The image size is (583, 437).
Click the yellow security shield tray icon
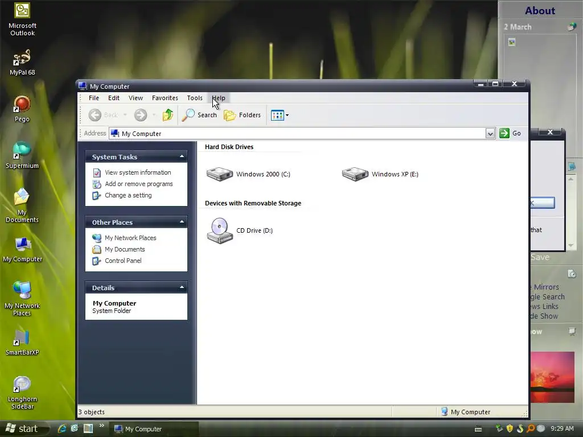pos(510,428)
